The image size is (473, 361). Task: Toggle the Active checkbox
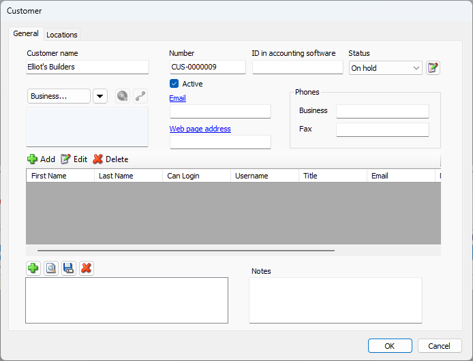point(174,84)
